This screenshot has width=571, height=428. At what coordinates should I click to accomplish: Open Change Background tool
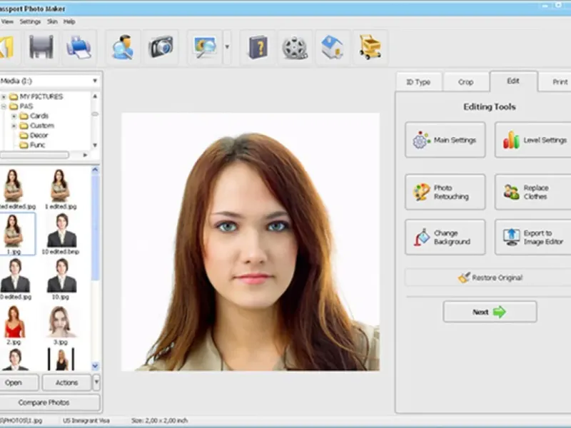tap(445, 238)
